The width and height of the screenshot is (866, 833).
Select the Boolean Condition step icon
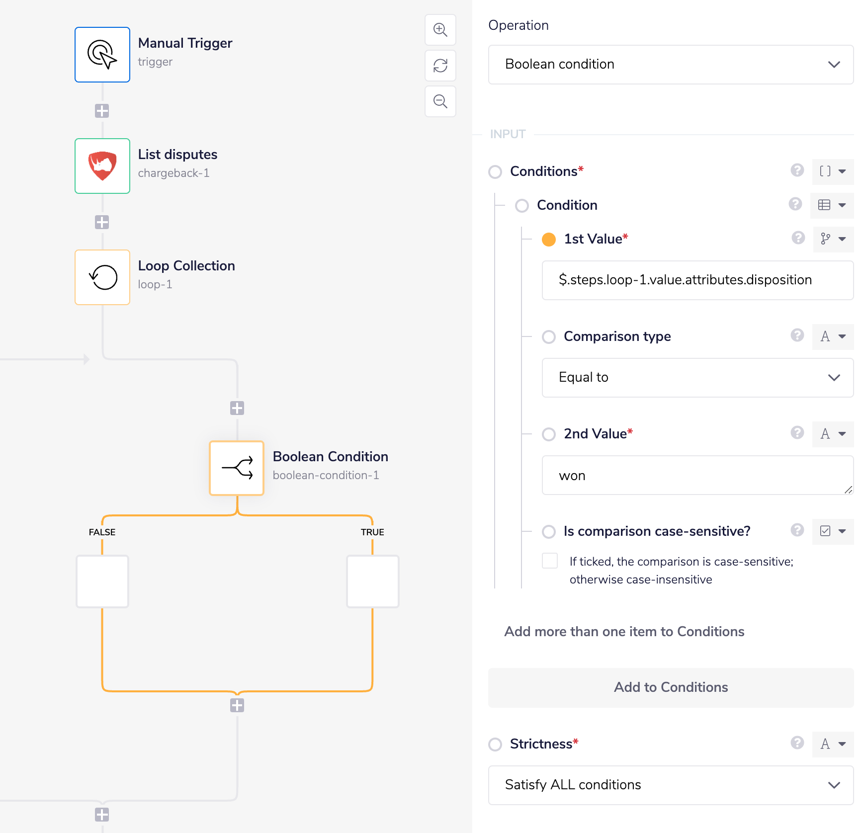[237, 468]
